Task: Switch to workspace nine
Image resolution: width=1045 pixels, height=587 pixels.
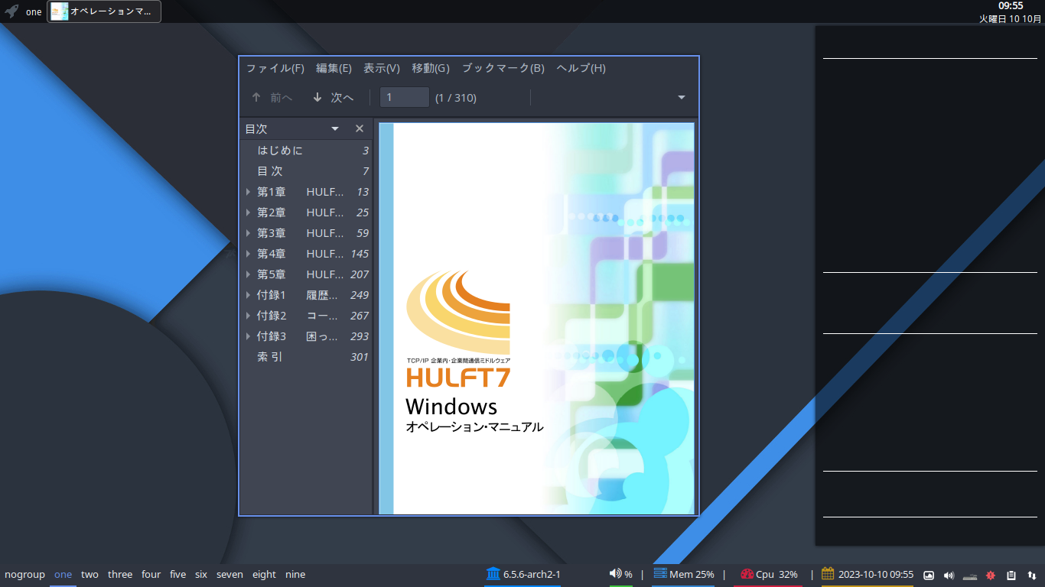Action: 295,575
